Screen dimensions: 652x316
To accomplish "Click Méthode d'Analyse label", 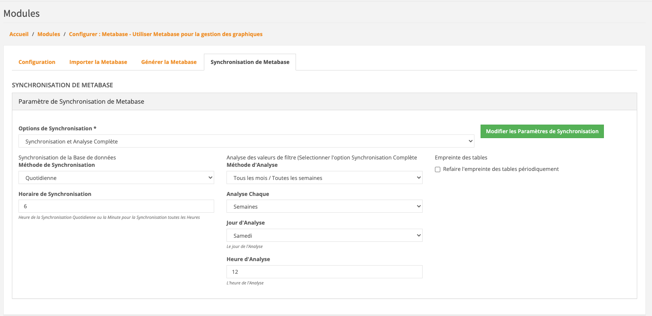I will click(252, 165).
